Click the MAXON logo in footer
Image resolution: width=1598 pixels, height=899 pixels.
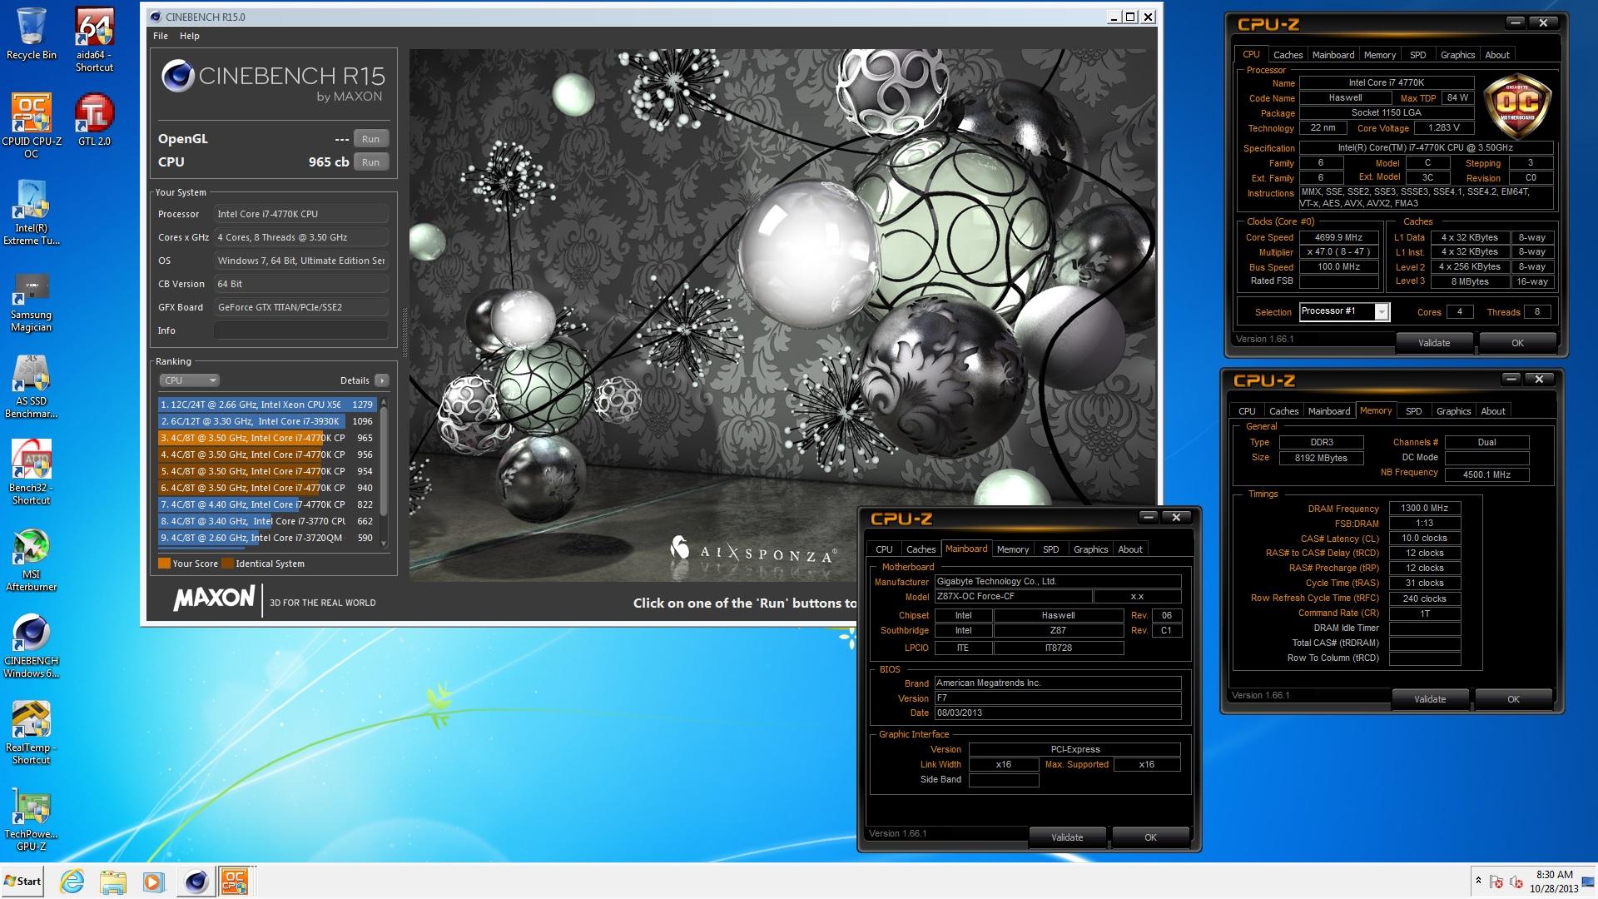pyautogui.click(x=214, y=599)
